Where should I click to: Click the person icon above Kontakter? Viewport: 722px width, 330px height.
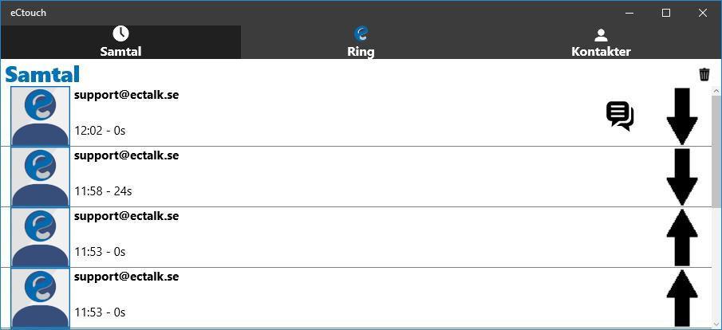[x=601, y=35]
